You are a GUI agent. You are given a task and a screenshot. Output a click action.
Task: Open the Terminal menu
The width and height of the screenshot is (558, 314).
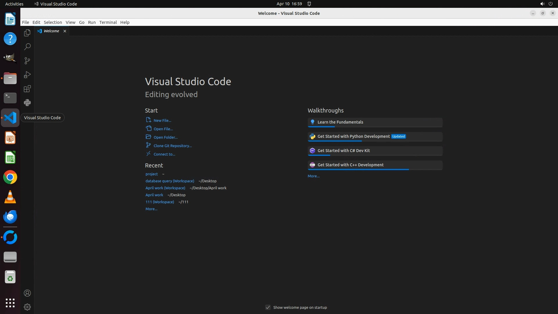108,22
